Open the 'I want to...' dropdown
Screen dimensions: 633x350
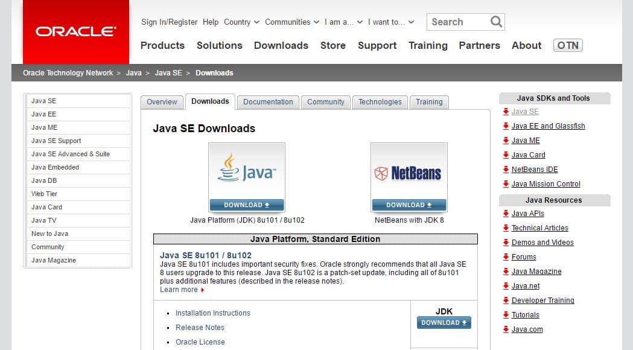pyautogui.click(x=390, y=22)
